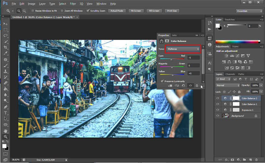Hide the Exposure 1 layer
Screen dimensions: 265x163
(x=217, y=110)
